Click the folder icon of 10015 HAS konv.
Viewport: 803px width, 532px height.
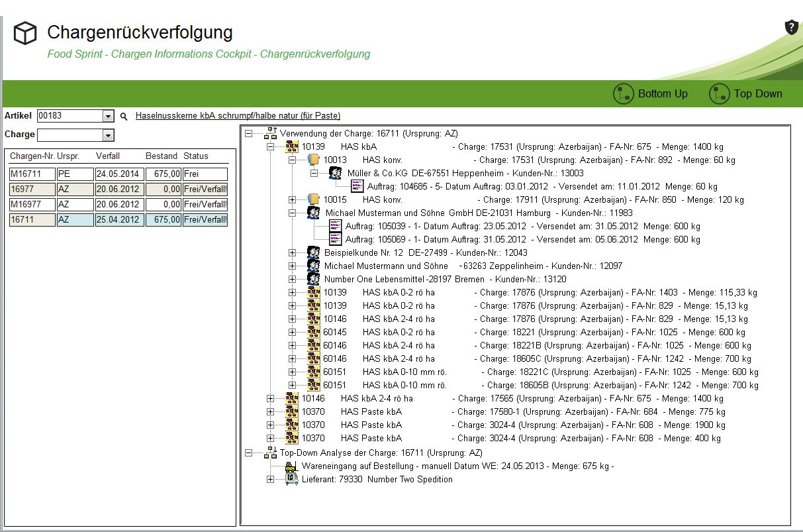[x=314, y=199]
